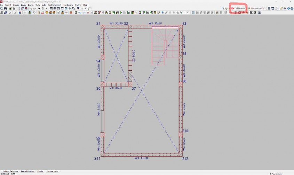This screenshot has height=175, width=294.
Task: Select the S7 column label
Action: pos(134,88)
